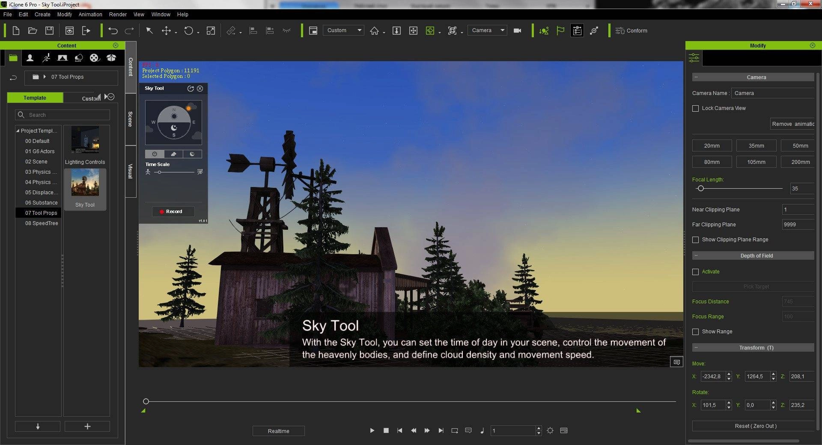Image resolution: width=822 pixels, height=445 pixels.
Task: Click the video camera icon beside Camera dropdown
Action: (x=517, y=31)
